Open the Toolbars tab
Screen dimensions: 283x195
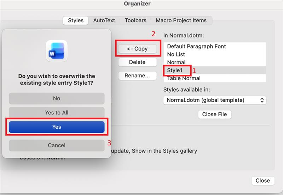[x=135, y=20]
